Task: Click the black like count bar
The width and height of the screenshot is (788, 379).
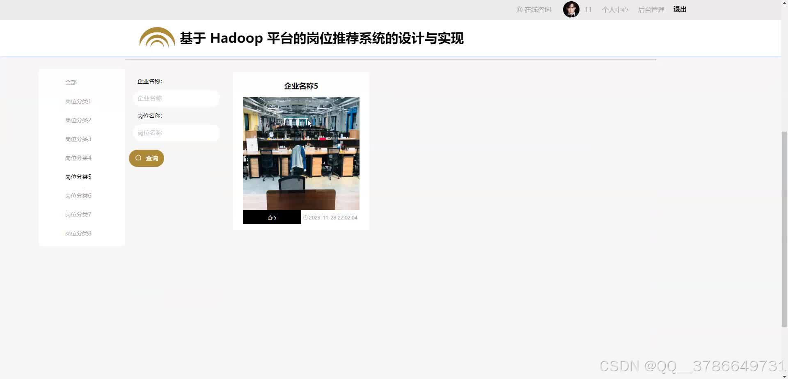Action: (272, 217)
